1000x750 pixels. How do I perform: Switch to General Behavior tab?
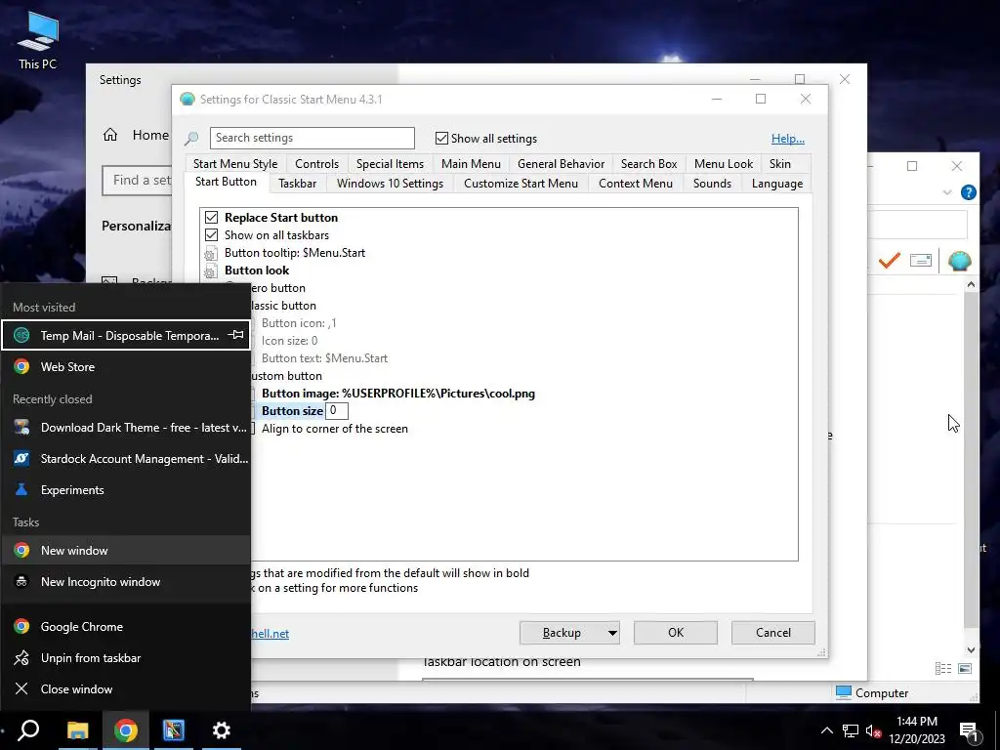(x=561, y=164)
